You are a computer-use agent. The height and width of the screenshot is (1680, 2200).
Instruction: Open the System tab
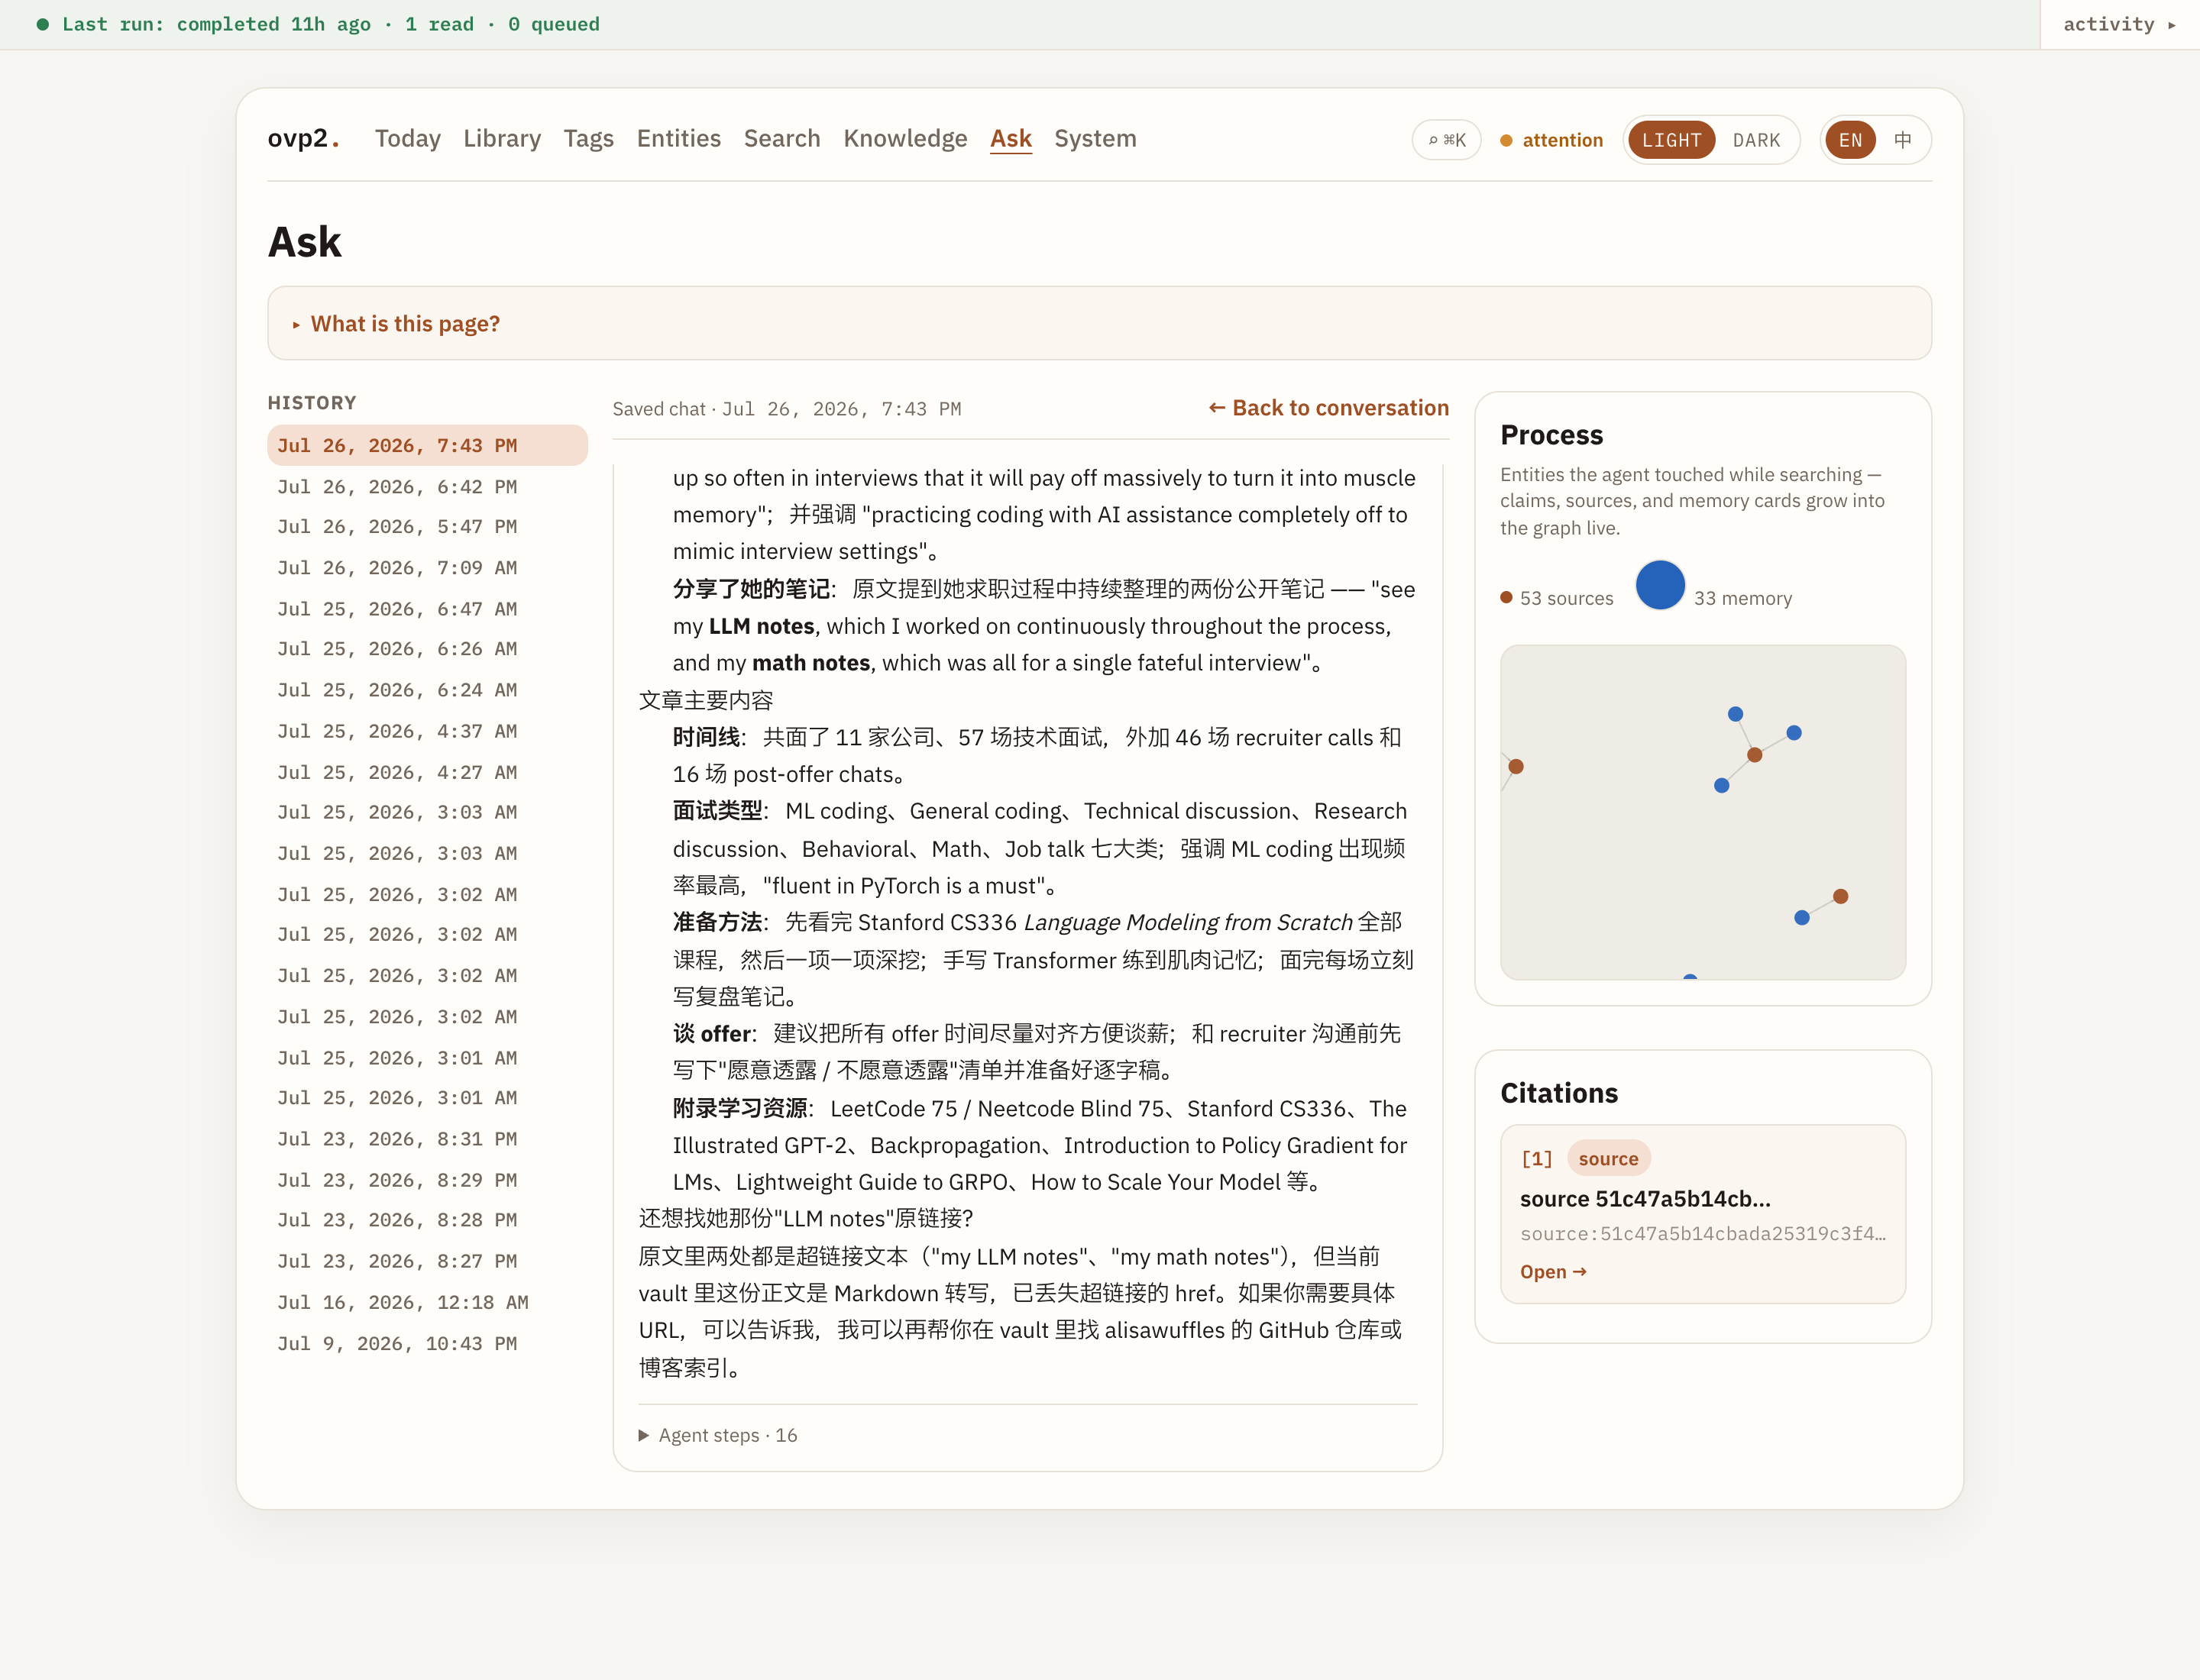(1095, 138)
